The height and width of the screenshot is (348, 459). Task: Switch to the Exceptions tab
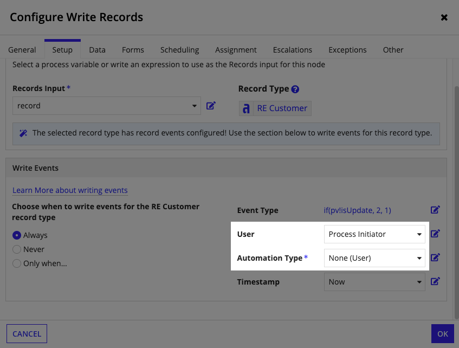[x=347, y=50]
